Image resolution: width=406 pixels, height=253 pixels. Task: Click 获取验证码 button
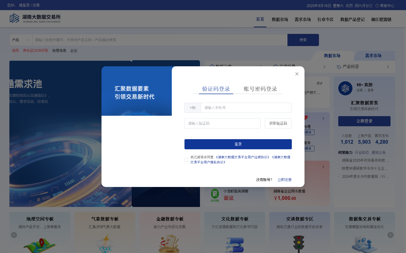tap(278, 123)
